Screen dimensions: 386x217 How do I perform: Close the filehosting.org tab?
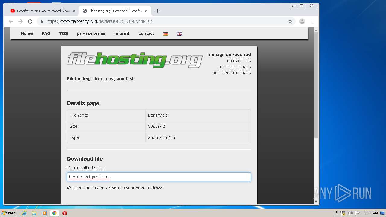pos(146,11)
